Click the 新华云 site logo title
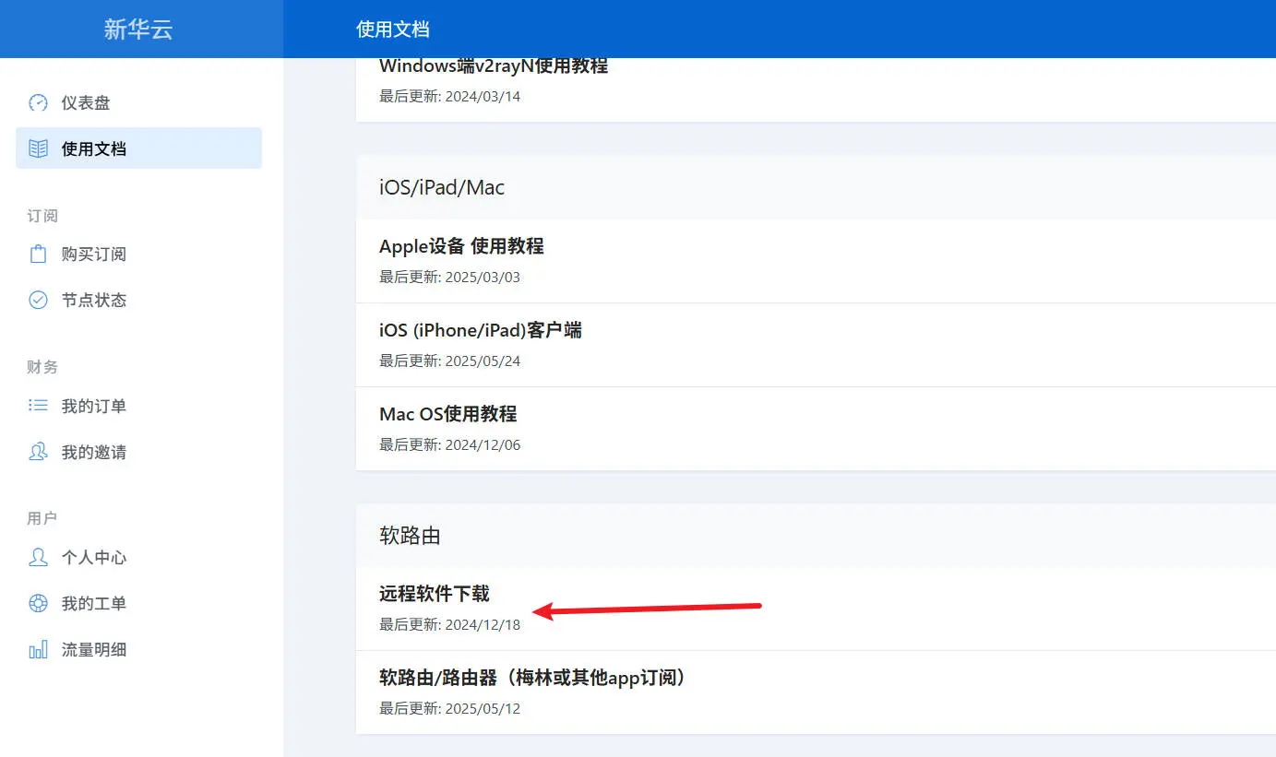The image size is (1276, 757). [x=138, y=29]
